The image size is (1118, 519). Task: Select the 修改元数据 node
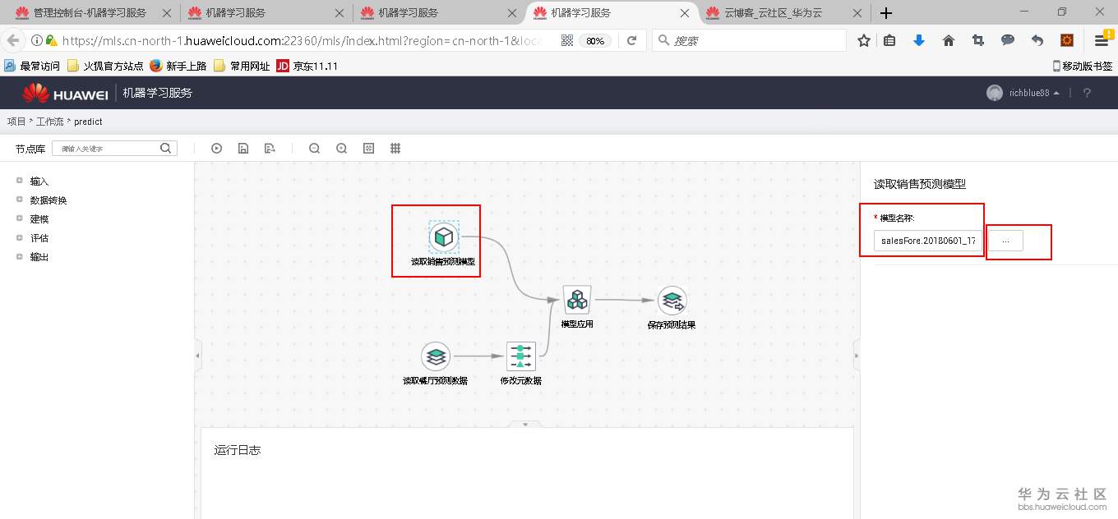[521, 356]
